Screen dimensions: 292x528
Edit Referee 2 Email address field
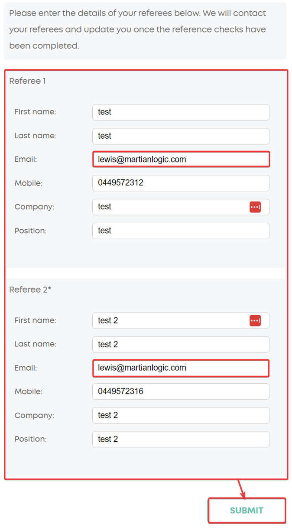tap(181, 368)
